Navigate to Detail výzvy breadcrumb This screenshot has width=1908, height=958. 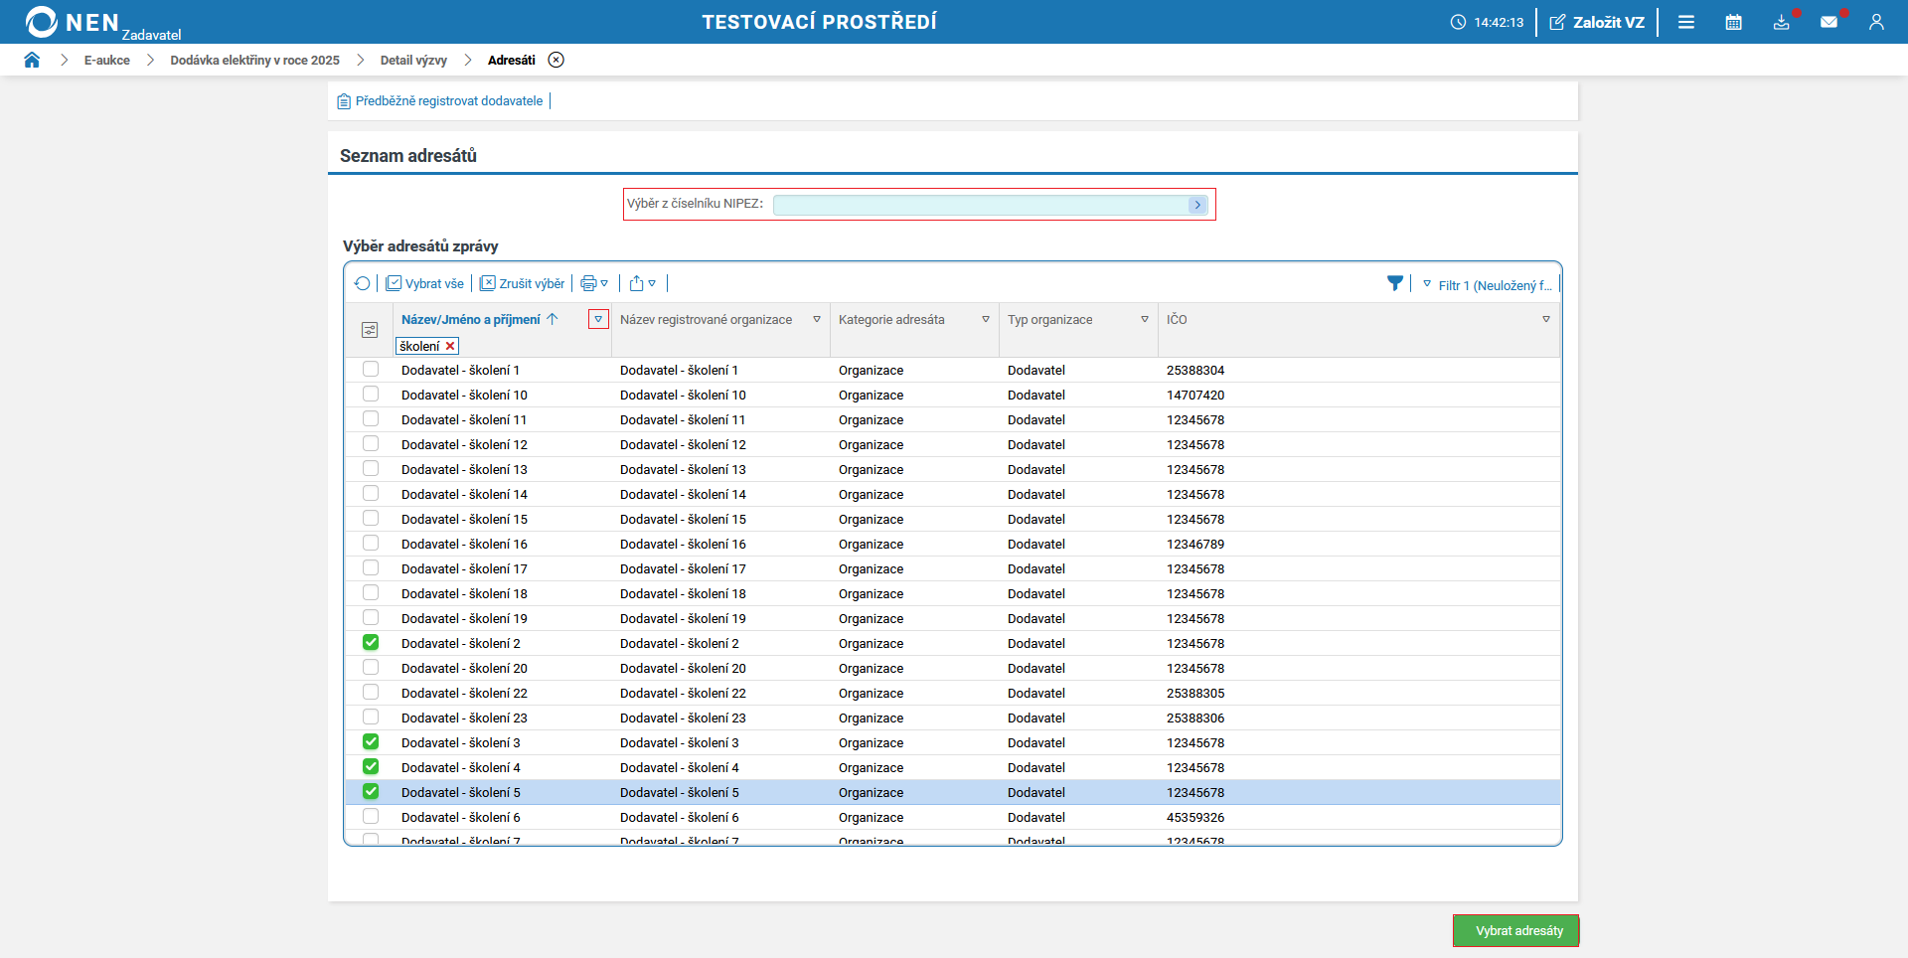413,60
